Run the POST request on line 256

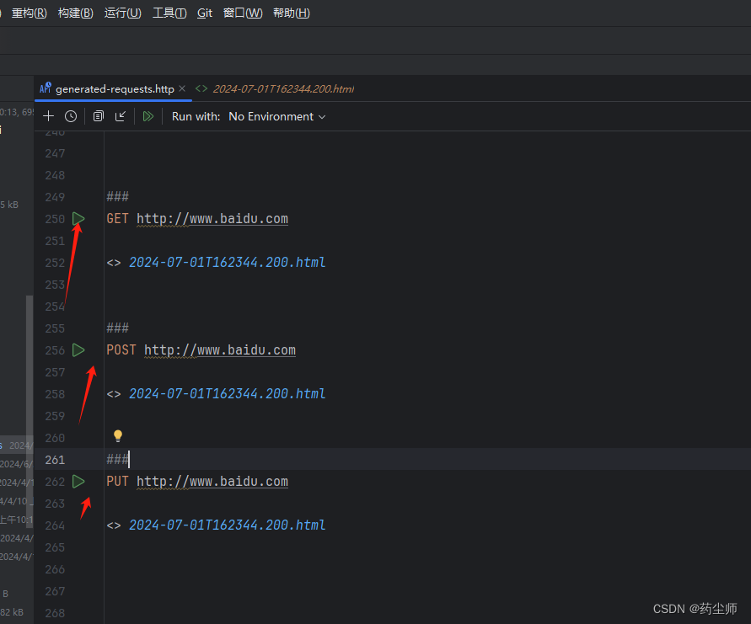click(x=78, y=349)
